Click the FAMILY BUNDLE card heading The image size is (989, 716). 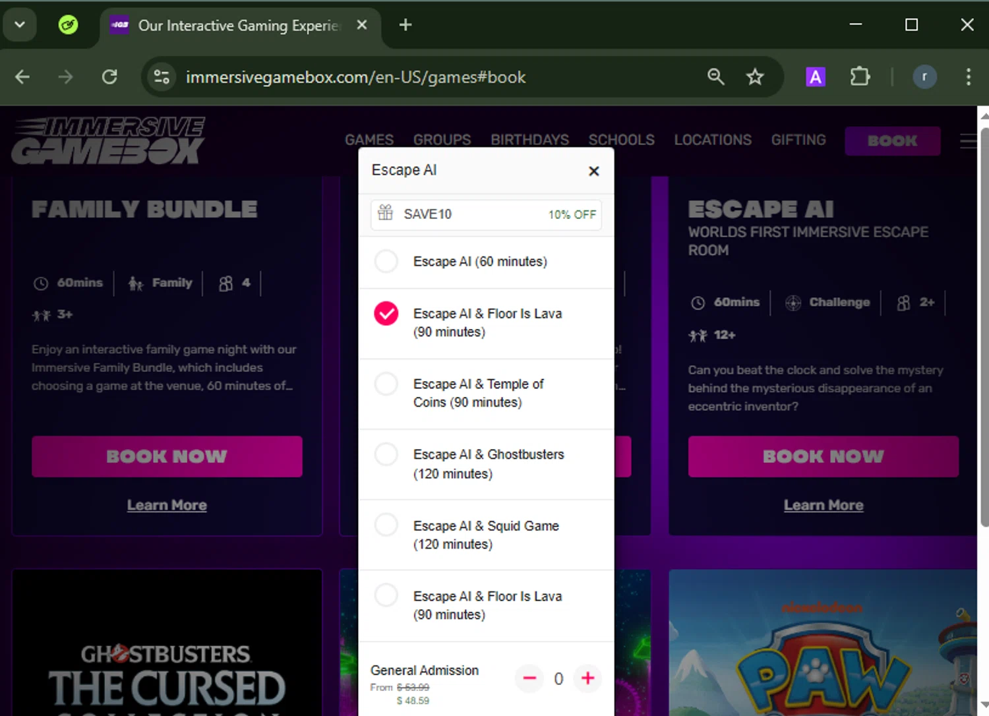(x=144, y=209)
